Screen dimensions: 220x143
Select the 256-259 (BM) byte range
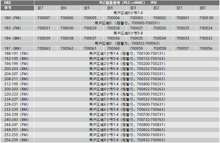pyautogui.click(x=16, y=140)
